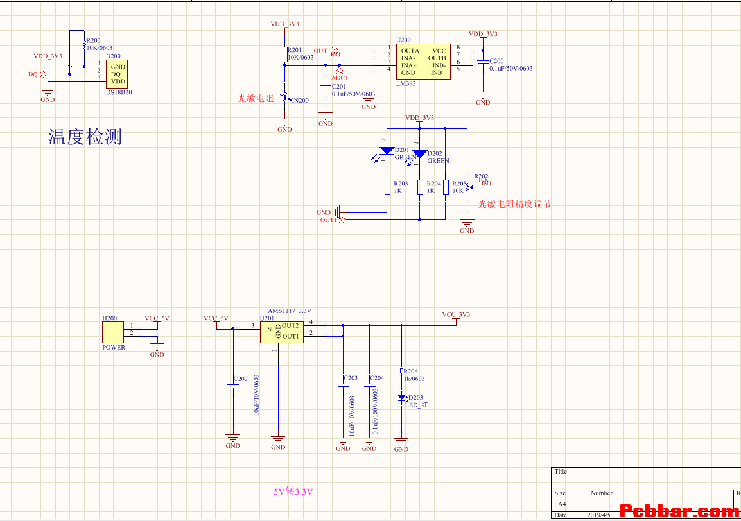The image size is (741, 521).
Task: Click the H200 POWER header component
Action: point(113,332)
